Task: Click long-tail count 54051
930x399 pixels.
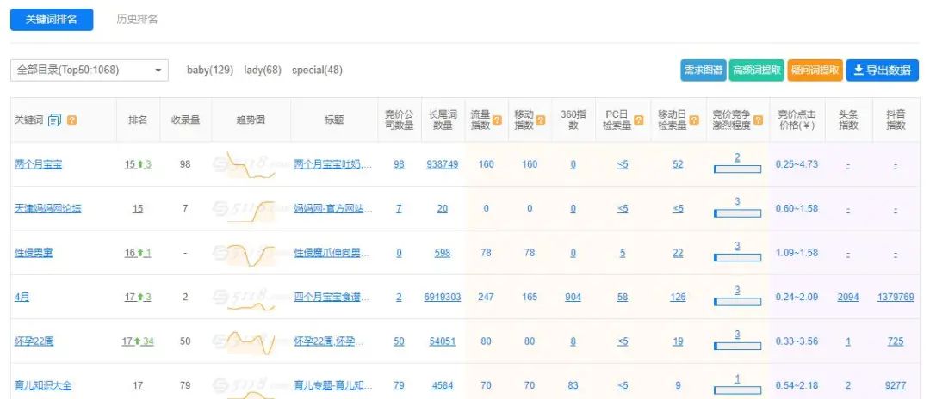Action: (443, 341)
